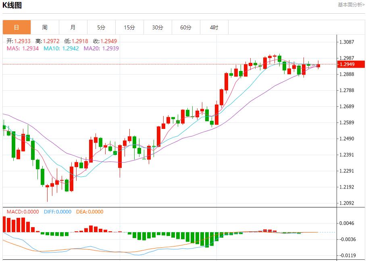This screenshot has height=261, width=366.
Task: Click the DEA value label
Action: (89, 211)
